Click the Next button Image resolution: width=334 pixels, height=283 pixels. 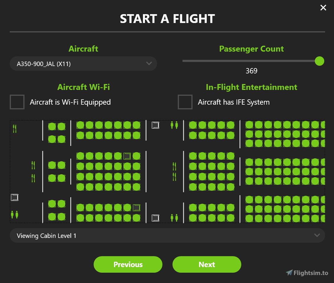tap(207, 264)
